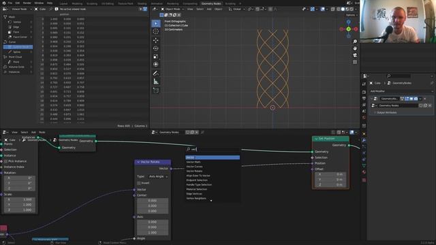Collapse the GeometryNodes modifier panel
Screen dimensions: 436x245
(x=371, y=99)
